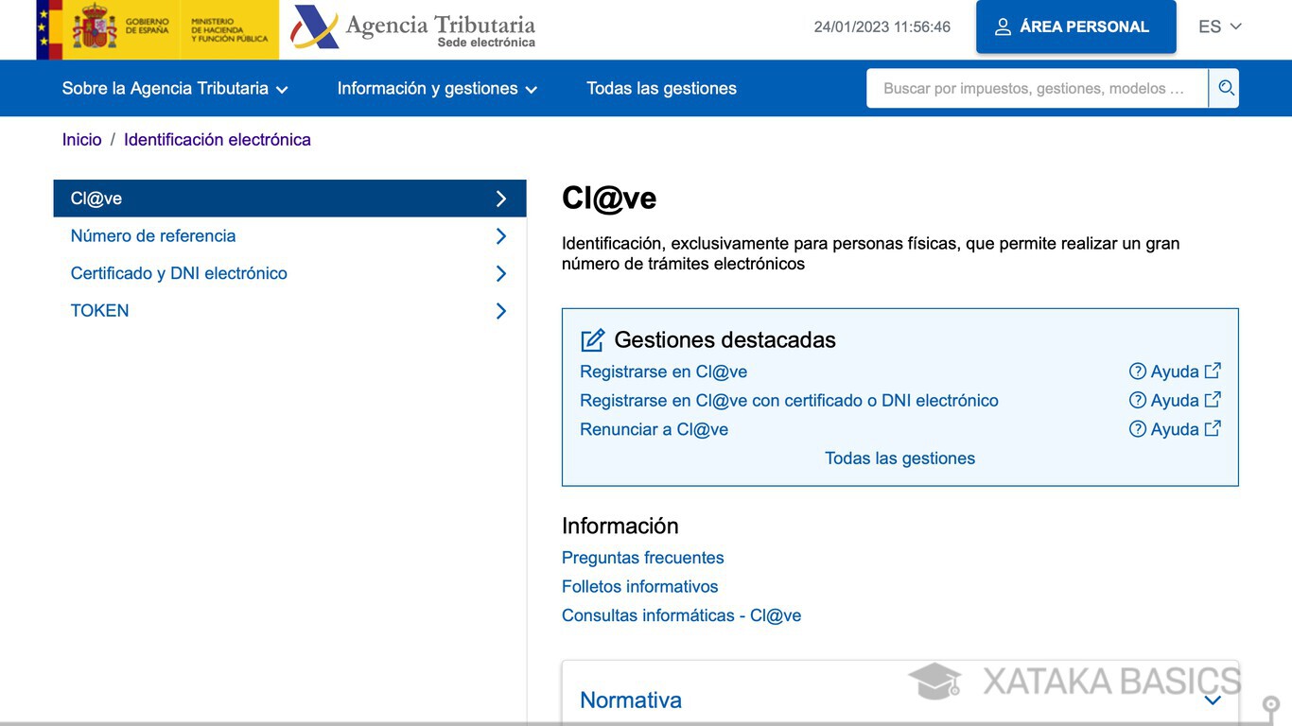Screen dimensions: 1292x726
Task: Open the Número de referencia section
Action: point(152,235)
